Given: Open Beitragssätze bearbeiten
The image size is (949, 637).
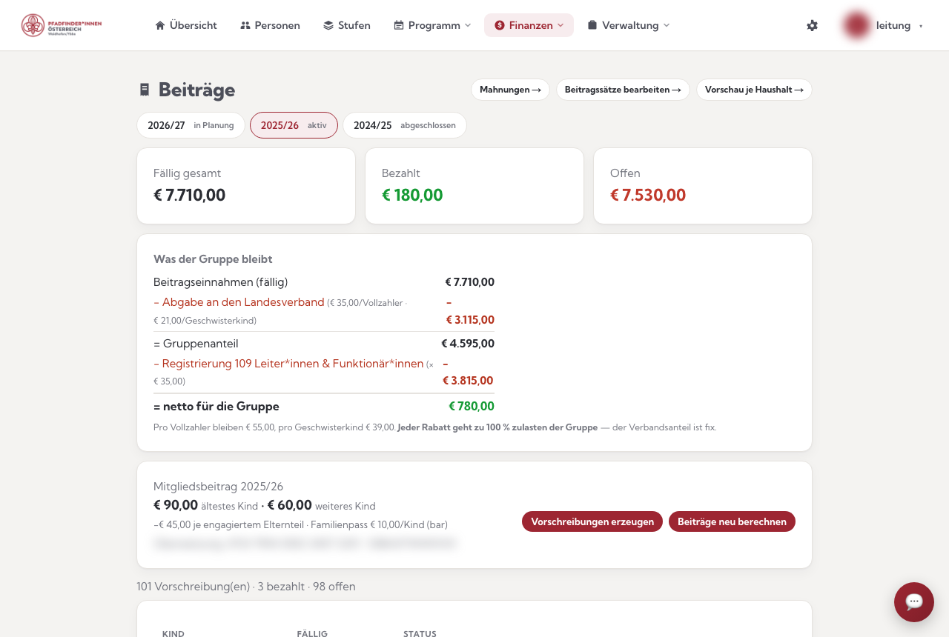Looking at the screenshot, I should 623,90.
